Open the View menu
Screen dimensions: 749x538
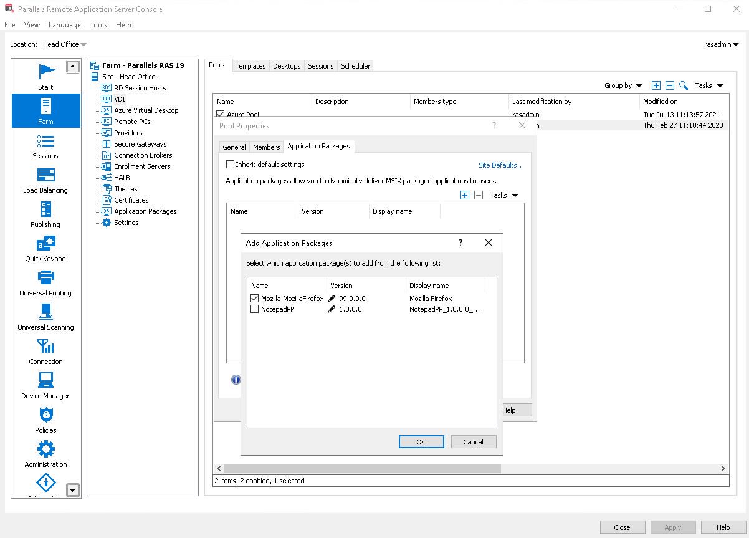(32, 25)
